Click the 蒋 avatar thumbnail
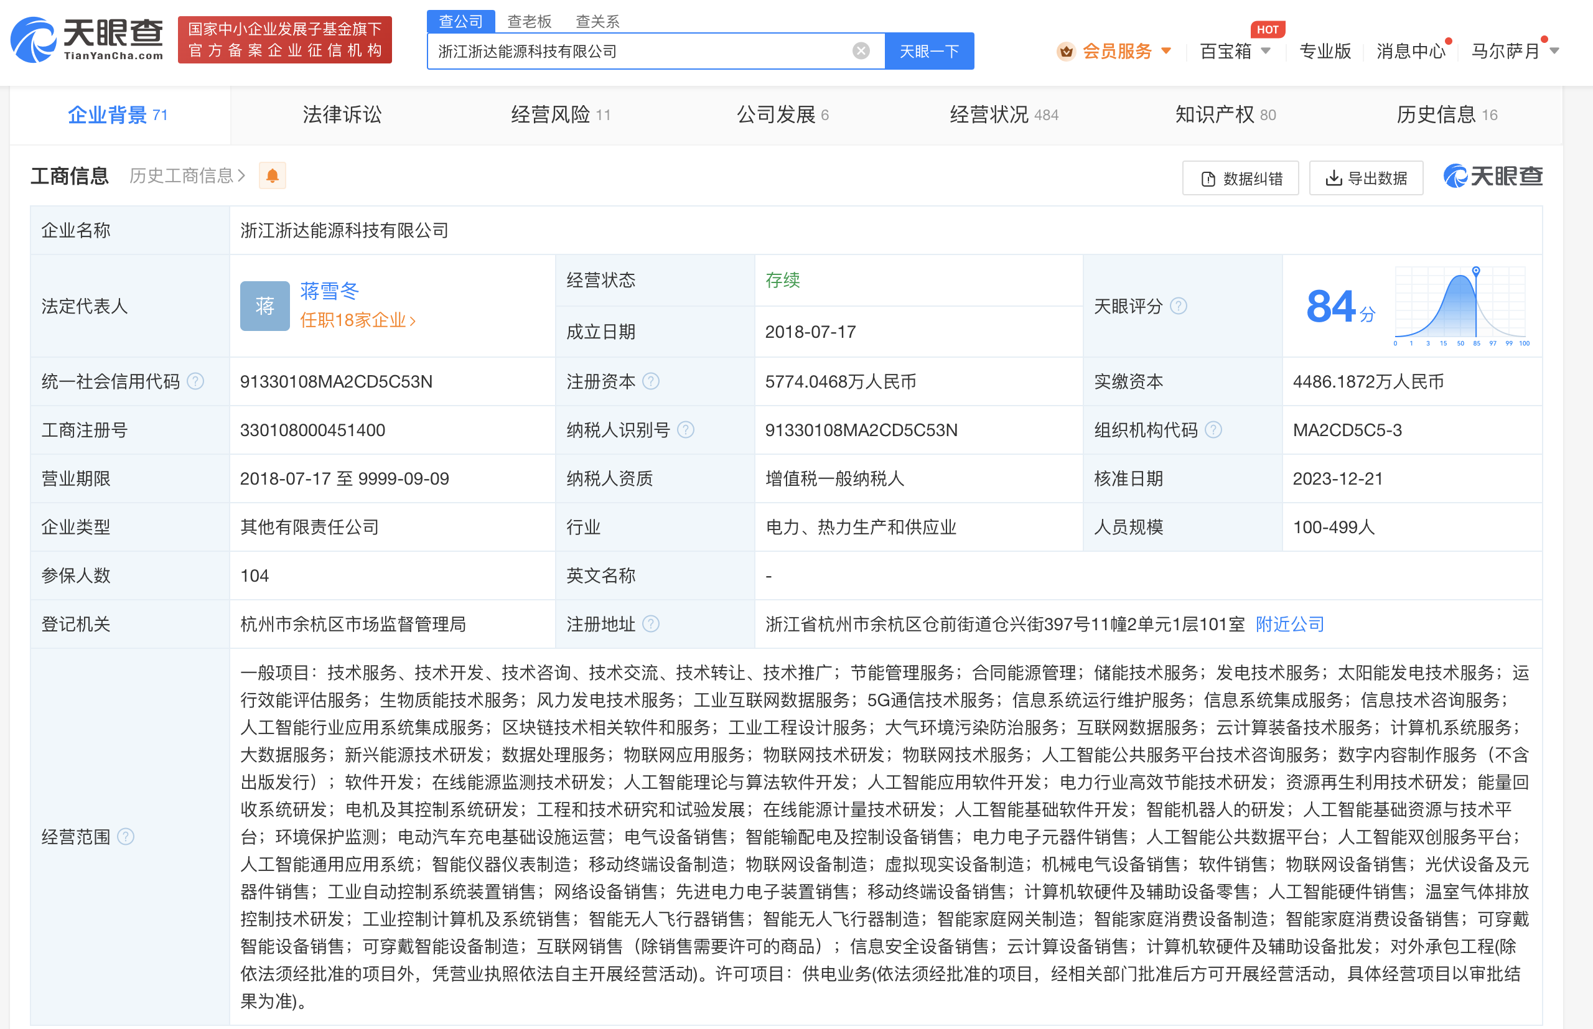This screenshot has height=1029, width=1593. point(264,306)
